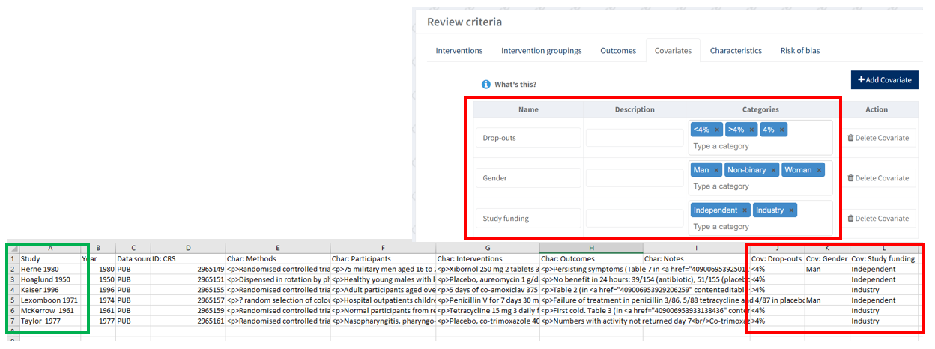This screenshot has height=349, width=935.
Task: Switch to the Characteristics tab
Action: click(736, 51)
